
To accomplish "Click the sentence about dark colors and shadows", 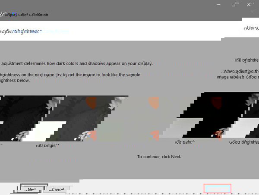I will pyautogui.click(x=77, y=63).
